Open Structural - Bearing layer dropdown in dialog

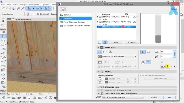(123, 97)
